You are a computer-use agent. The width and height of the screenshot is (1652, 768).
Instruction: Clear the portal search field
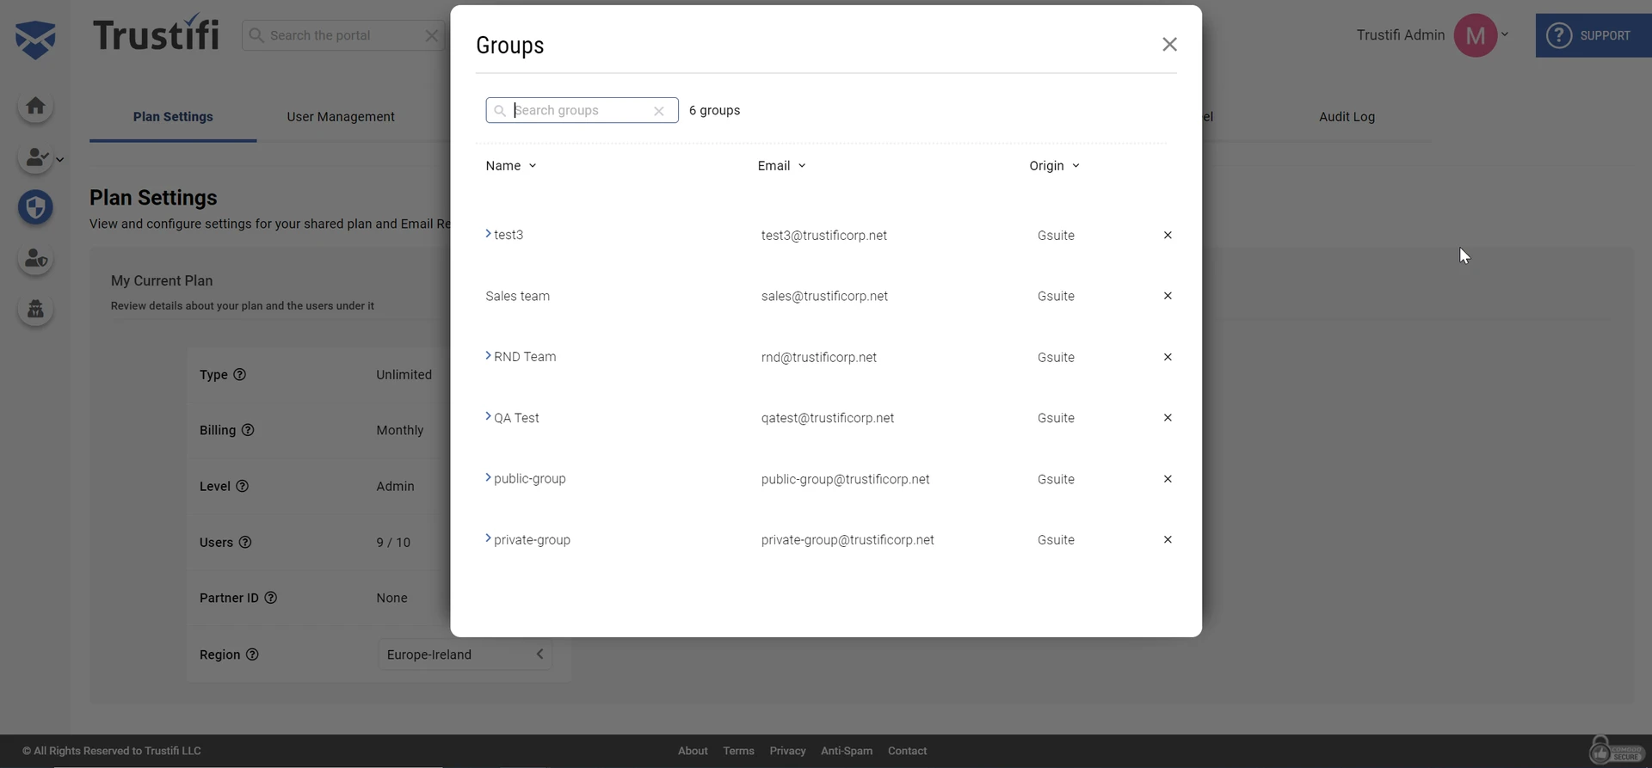point(432,35)
